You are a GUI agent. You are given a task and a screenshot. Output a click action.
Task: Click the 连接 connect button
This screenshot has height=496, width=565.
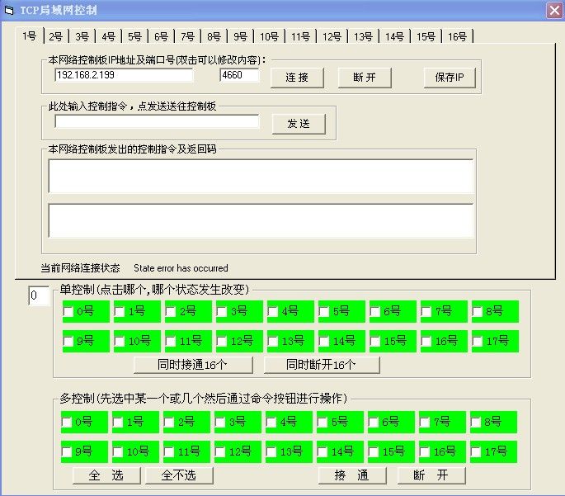[294, 78]
